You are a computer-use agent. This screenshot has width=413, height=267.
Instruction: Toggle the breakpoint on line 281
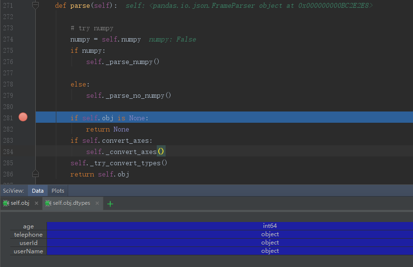tap(23, 117)
